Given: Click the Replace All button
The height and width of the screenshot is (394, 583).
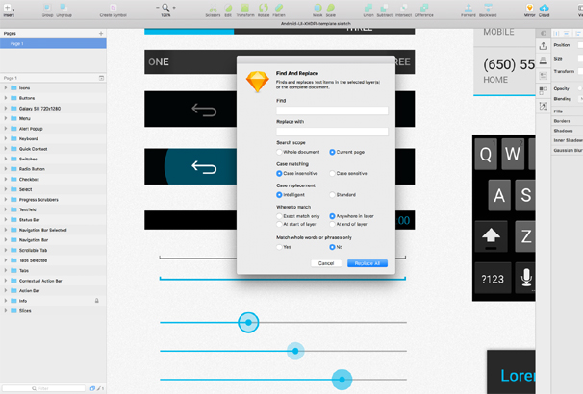Looking at the screenshot, I should [x=368, y=262].
